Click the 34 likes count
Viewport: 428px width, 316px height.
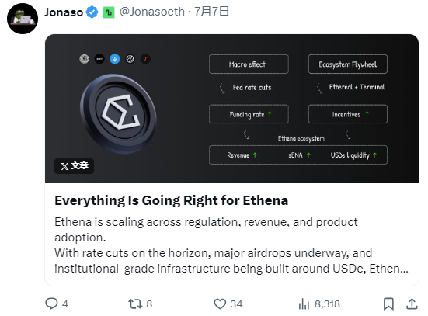236,304
